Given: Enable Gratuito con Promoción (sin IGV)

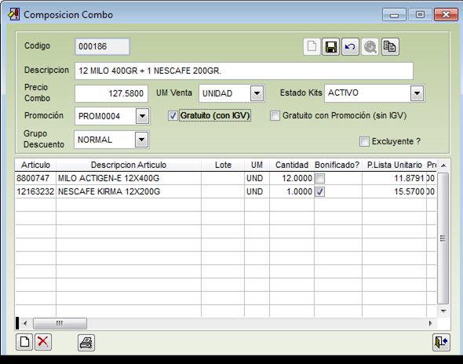Looking at the screenshot, I should pyautogui.click(x=275, y=116).
